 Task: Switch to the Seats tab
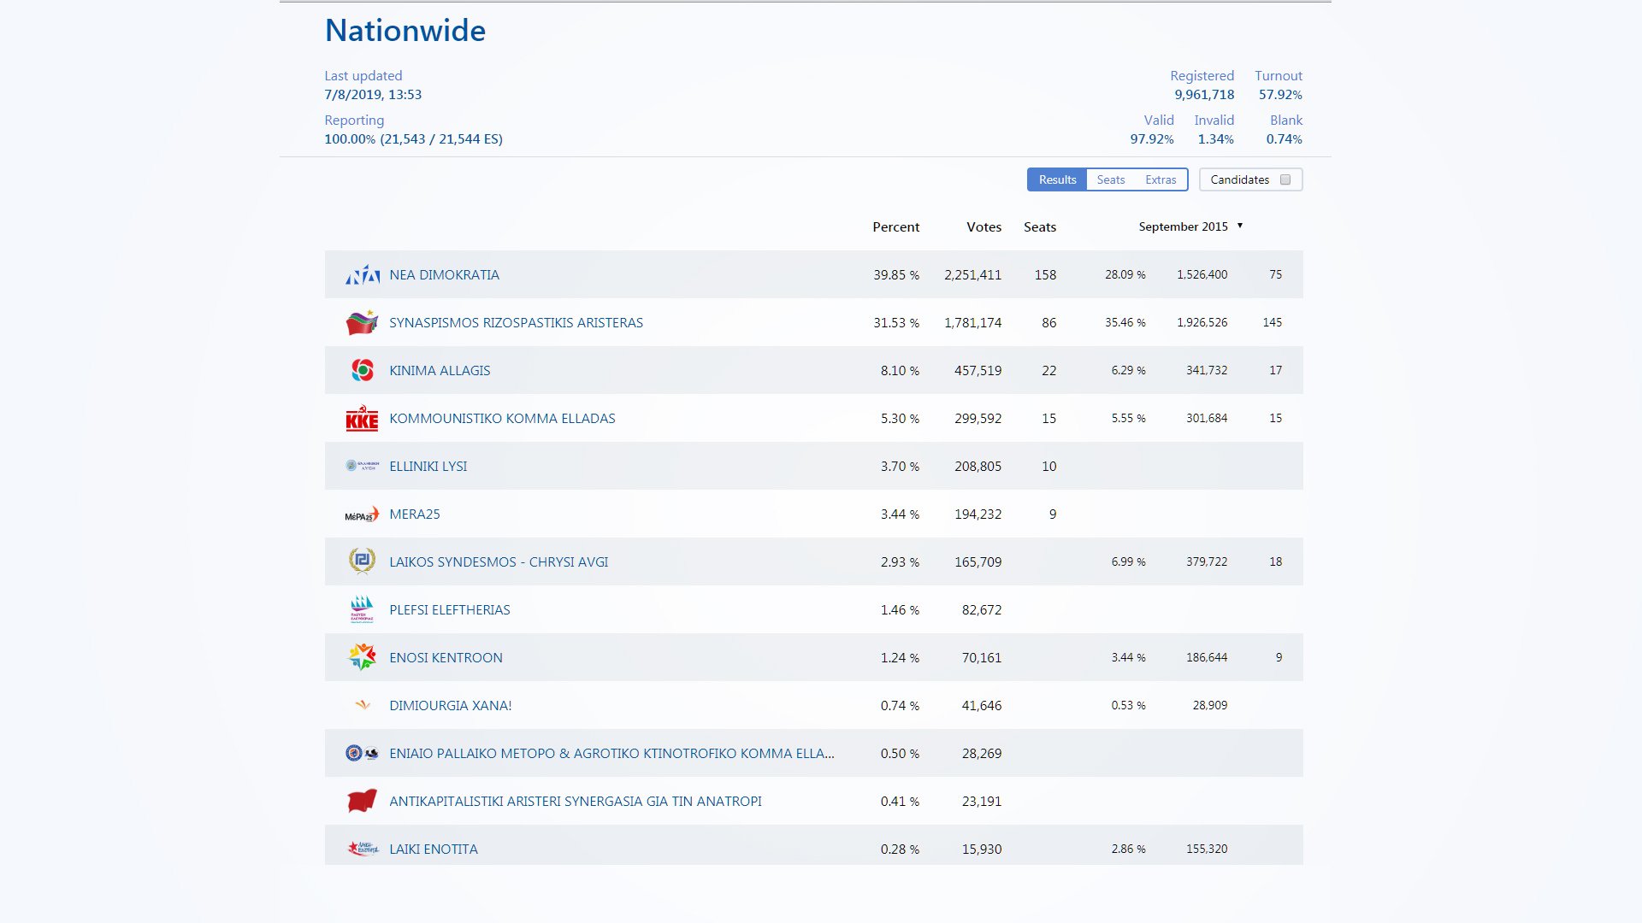[x=1110, y=179]
